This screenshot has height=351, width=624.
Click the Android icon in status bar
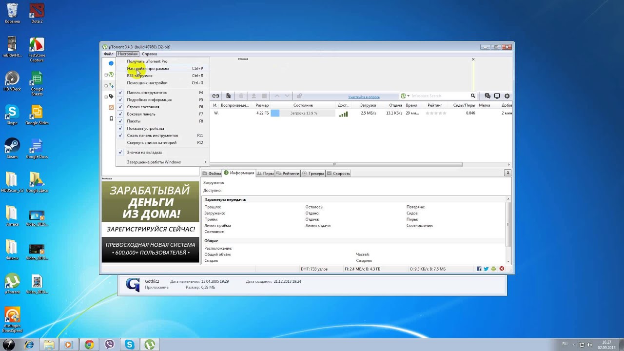point(493,269)
